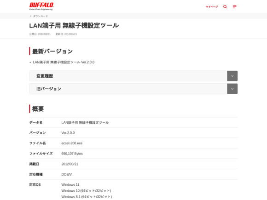
Task: Click the breadcrumb back chevron icon
Action: 31,16
